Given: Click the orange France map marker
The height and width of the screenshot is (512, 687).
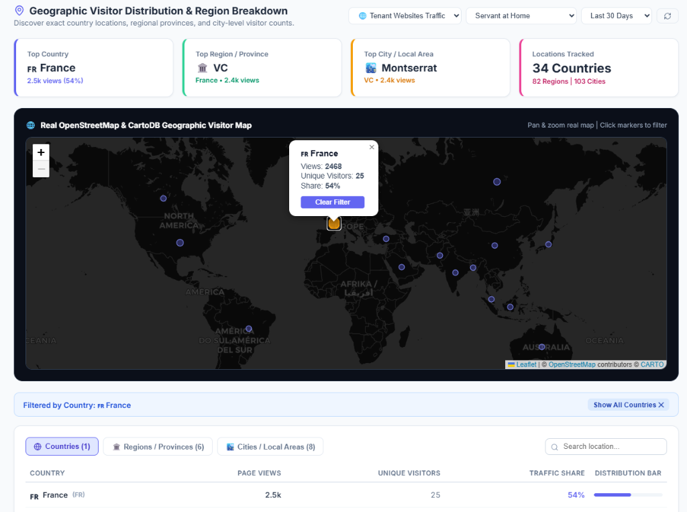Looking at the screenshot, I should tap(334, 223).
